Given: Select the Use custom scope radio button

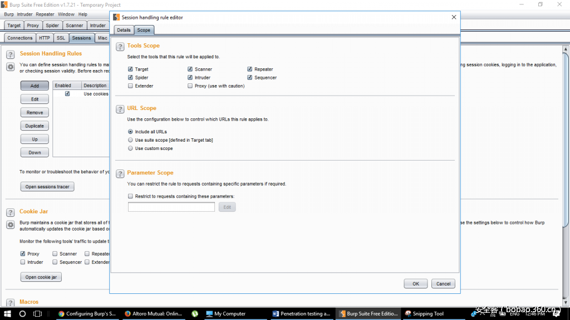Looking at the screenshot, I should tap(130, 148).
